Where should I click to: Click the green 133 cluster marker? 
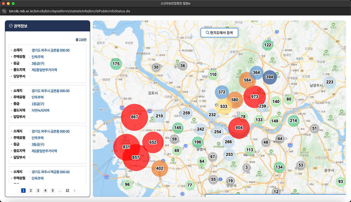pos(259,120)
